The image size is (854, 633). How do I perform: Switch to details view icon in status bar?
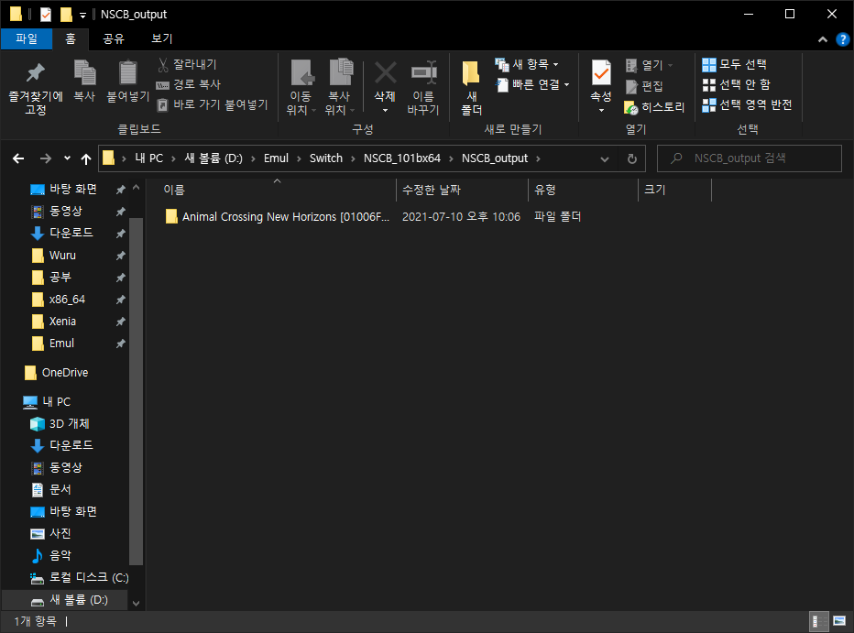tap(816, 621)
